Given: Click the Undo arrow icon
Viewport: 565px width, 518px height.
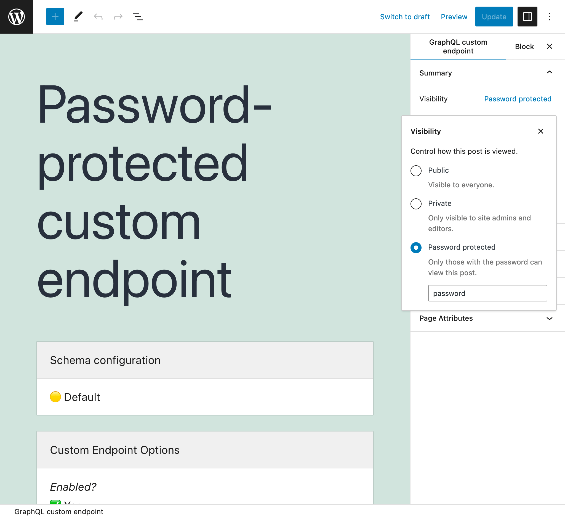Looking at the screenshot, I should [98, 16].
